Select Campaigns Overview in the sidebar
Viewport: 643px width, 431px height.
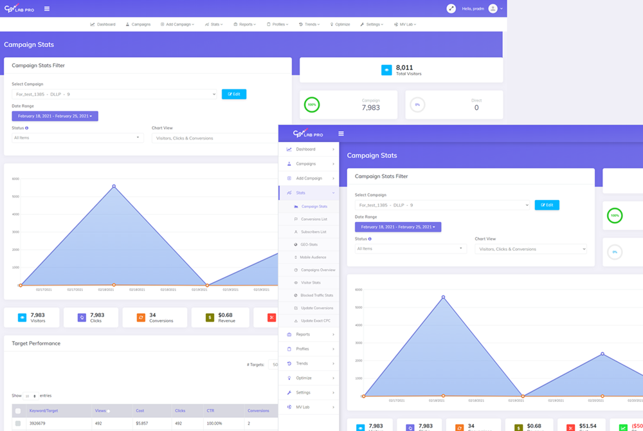[x=318, y=270]
